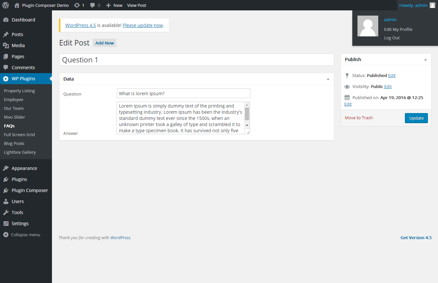Select Our Team submenu item
438x283 pixels.
click(14, 109)
